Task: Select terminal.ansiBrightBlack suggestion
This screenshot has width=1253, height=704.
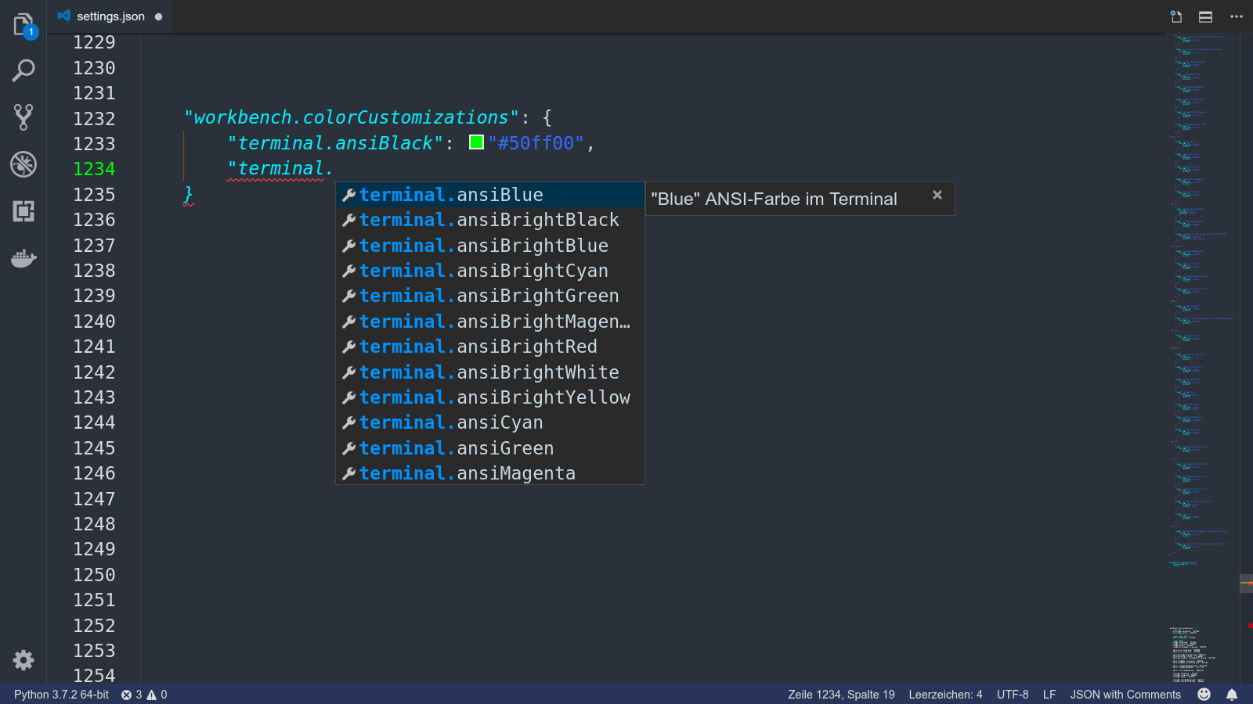Action: coord(490,220)
